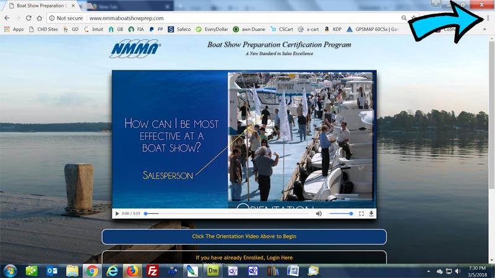Viewport: 495px width, 278px height.
Task: Open network status tray icon
Action: [449, 271]
